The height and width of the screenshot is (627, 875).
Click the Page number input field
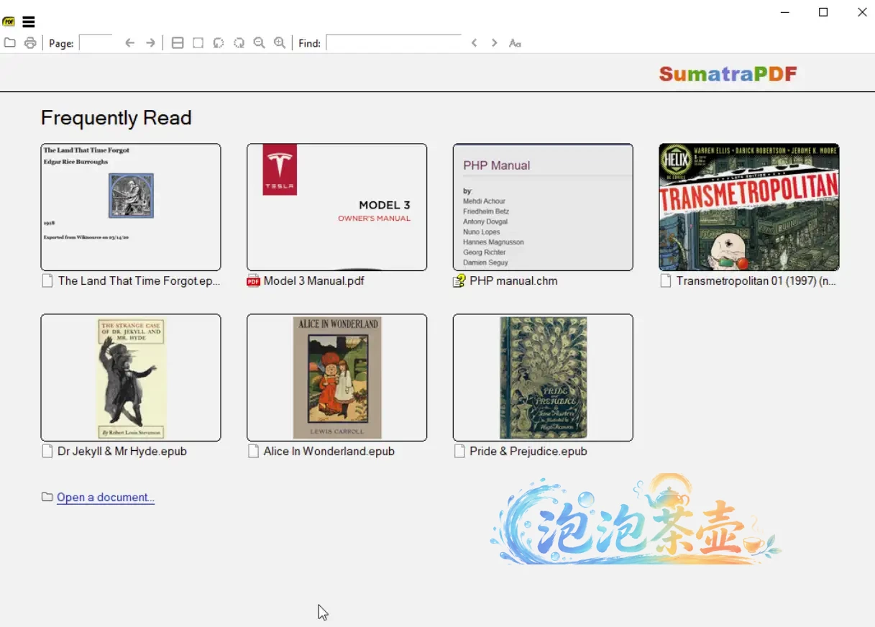tap(96, 43)
